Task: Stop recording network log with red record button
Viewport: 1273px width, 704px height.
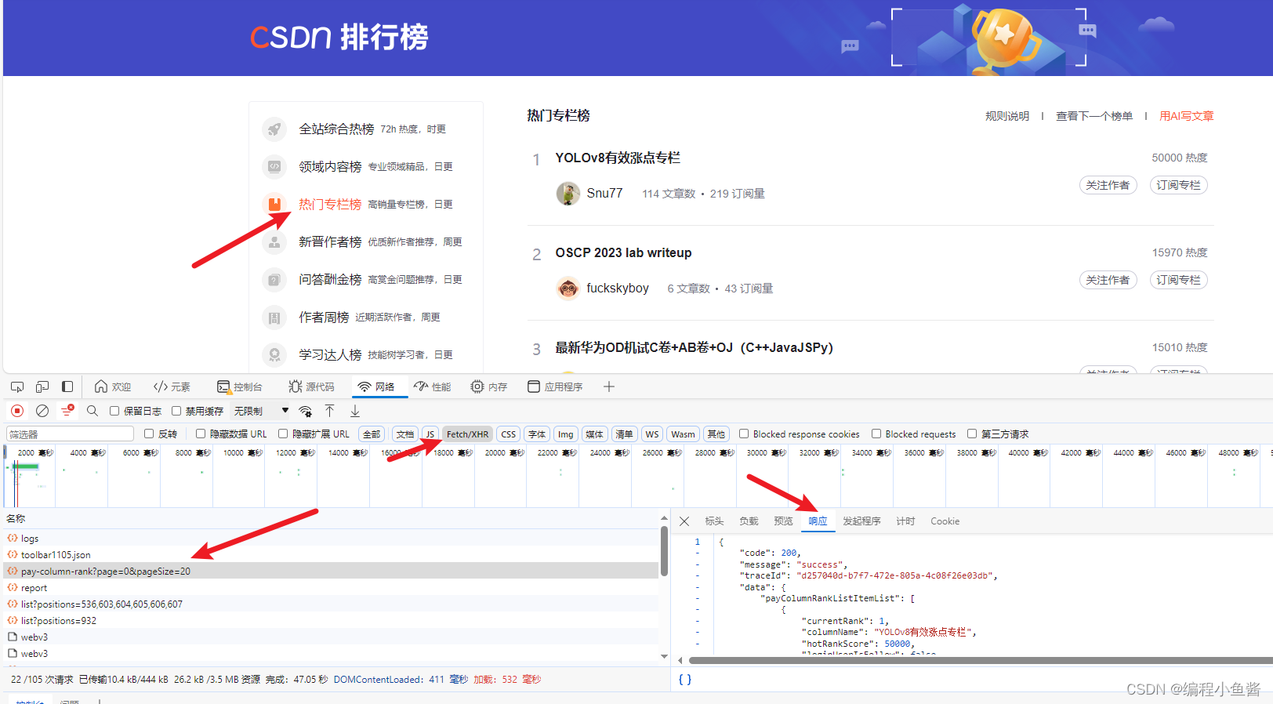Action: point(17,411)
